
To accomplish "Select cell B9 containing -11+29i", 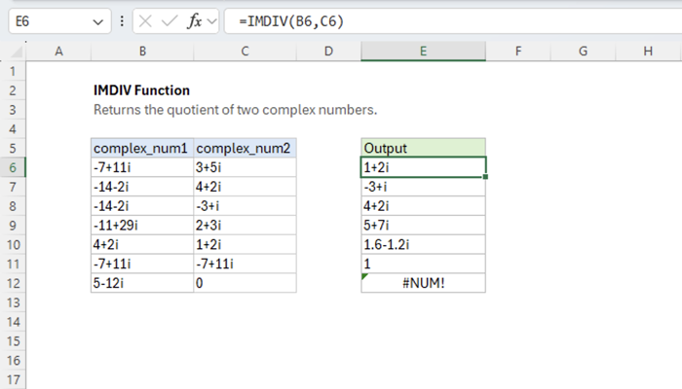I will pyautogui.click(x=142, y=226).
